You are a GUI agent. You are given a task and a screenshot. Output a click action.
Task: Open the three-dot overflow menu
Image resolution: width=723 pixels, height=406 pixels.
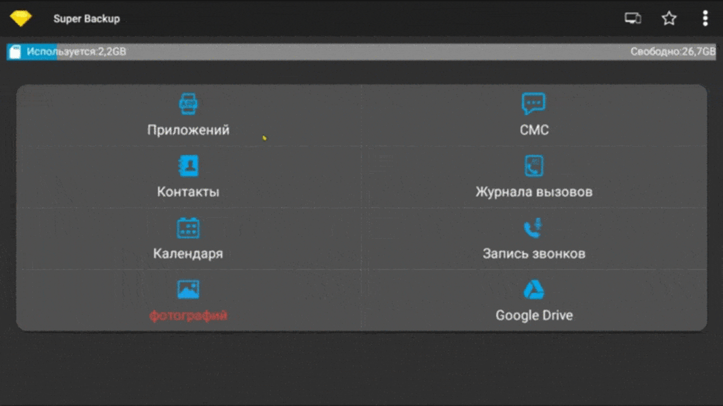pyautogui.click(x=705, y=19)
